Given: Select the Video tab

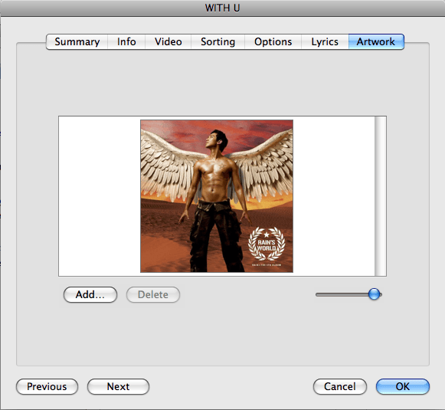Looking at the screenshot, I should (x=169, y=41).
